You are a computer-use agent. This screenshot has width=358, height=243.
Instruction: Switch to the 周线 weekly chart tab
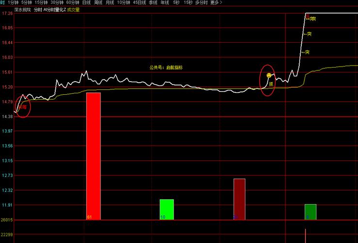(98, 2)
